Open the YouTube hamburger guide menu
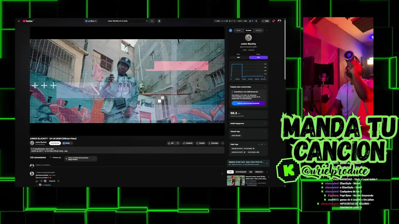Image resolution: width=399 pixels, height=224 pixels. 19,21
